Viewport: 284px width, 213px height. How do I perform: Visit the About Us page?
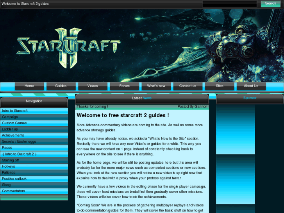coord(251,86)
